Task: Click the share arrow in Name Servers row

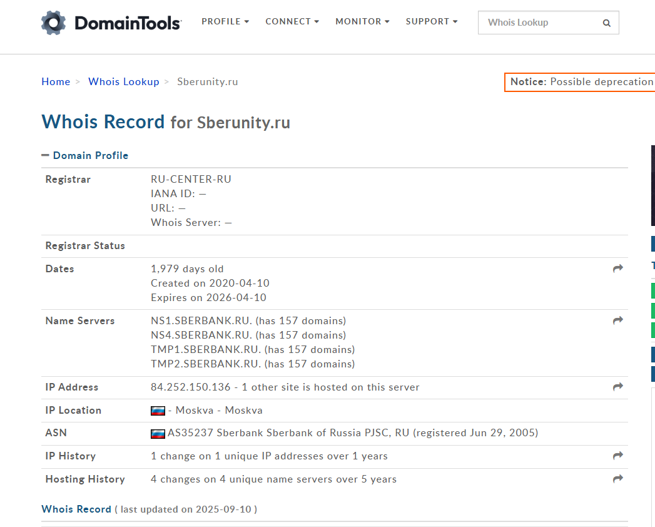Action: [618, 320]
